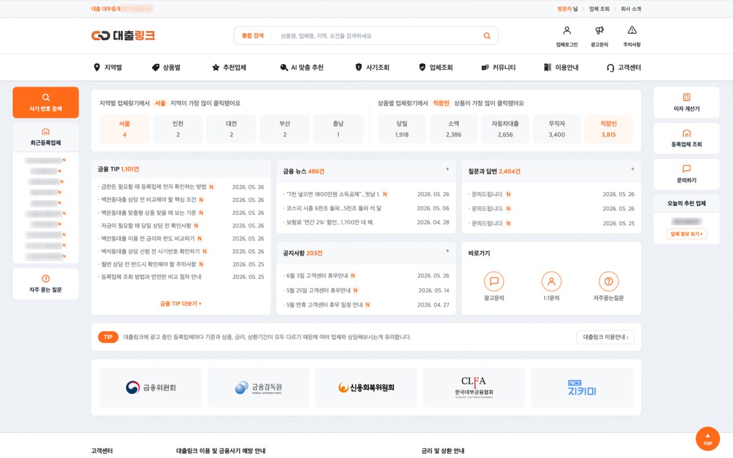Click 금융 TIP 더보기 + link
Screen dimensions: 733x458
(x=181, y=304)
